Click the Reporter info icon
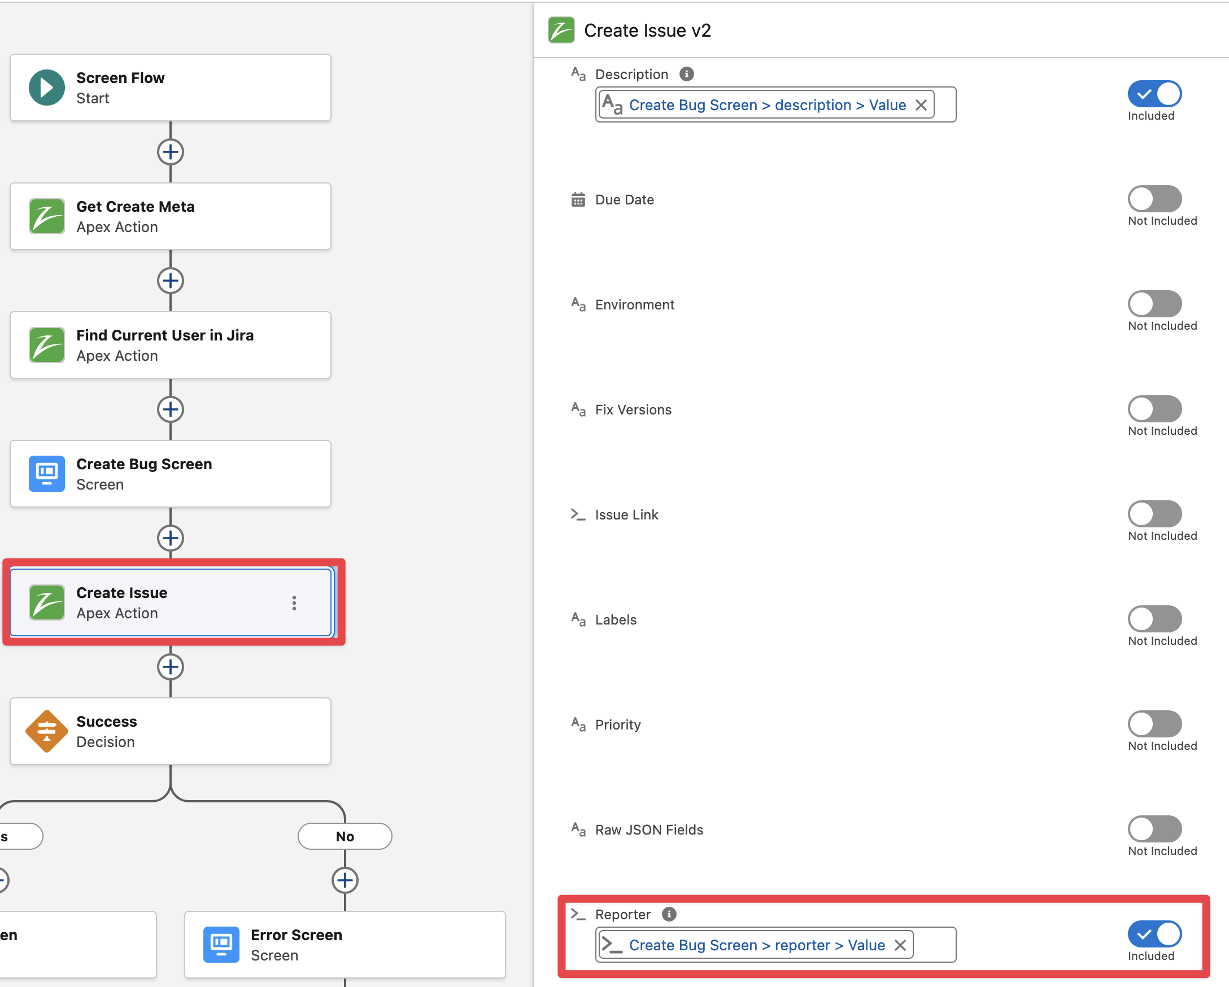The image size is (1229, 987). pyautogui.click(x=669, y=914)
